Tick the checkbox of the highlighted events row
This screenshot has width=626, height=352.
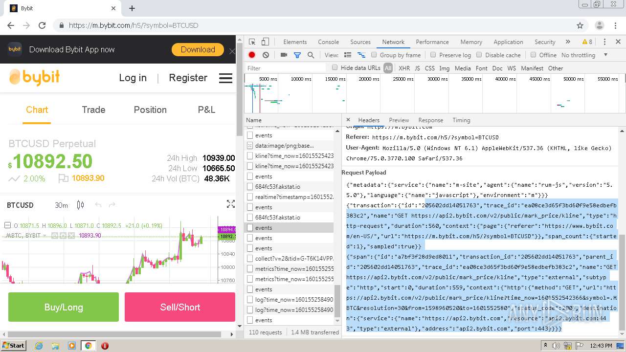tap(250, 228)
